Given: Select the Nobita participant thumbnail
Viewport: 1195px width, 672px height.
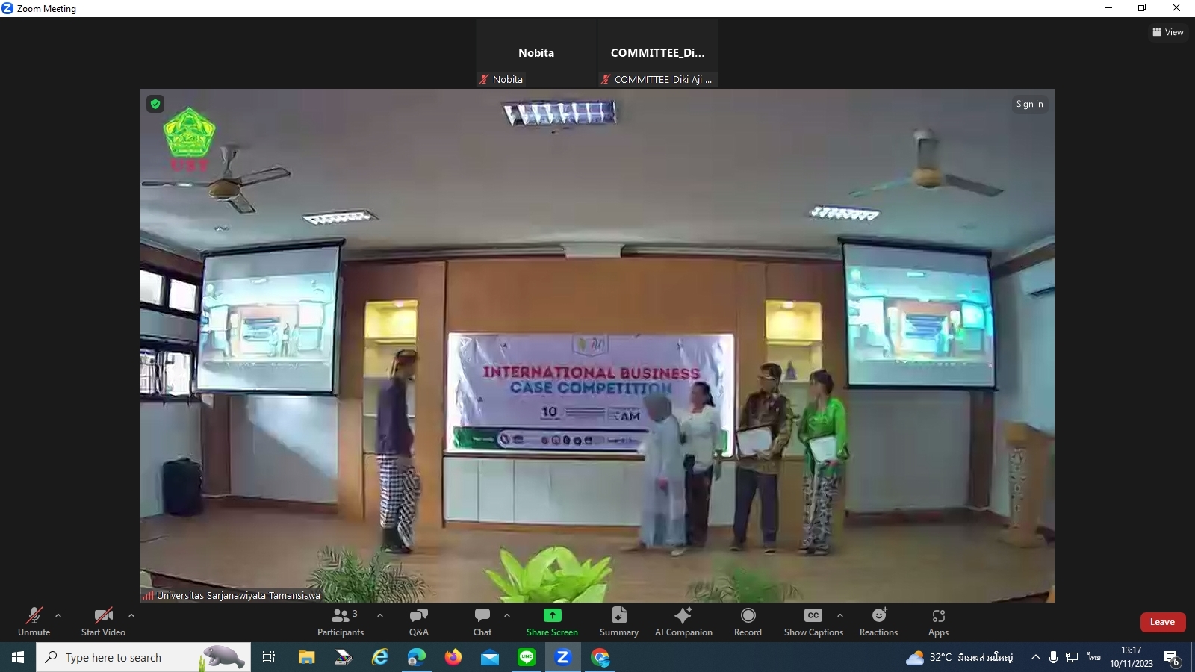Looking at the screenshot, I should [x=536, y=54].
